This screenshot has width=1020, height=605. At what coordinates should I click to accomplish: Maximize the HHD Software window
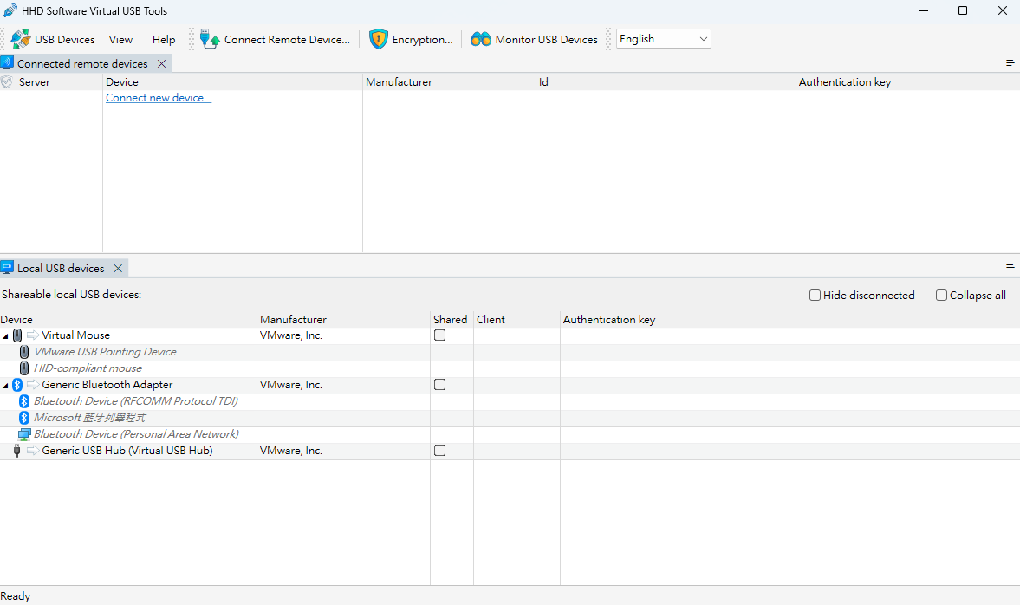point(963,10)
